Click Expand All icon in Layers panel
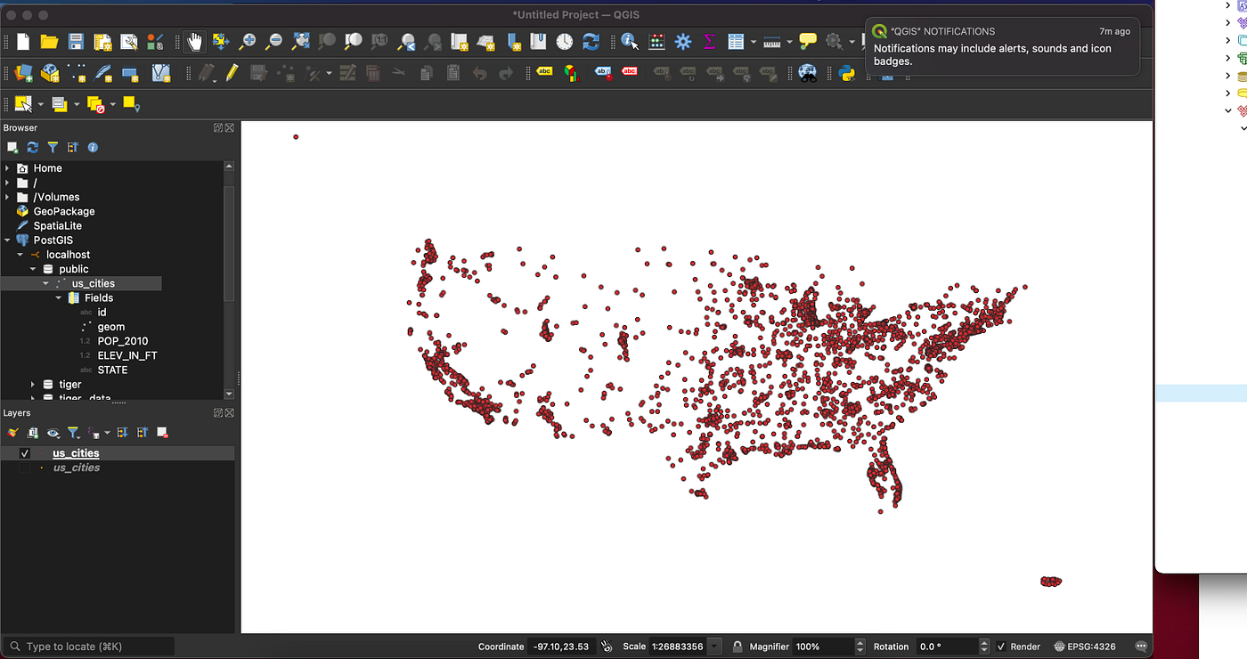This screenshot has height=659, width=1247. pyautogui.click(x=123, y=433)
